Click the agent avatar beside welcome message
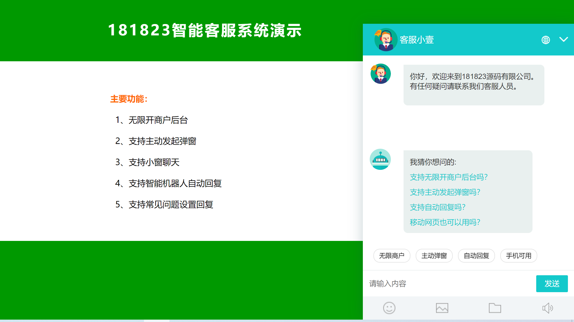Viewport: 574px width, 322px height. tap(381, 74)
